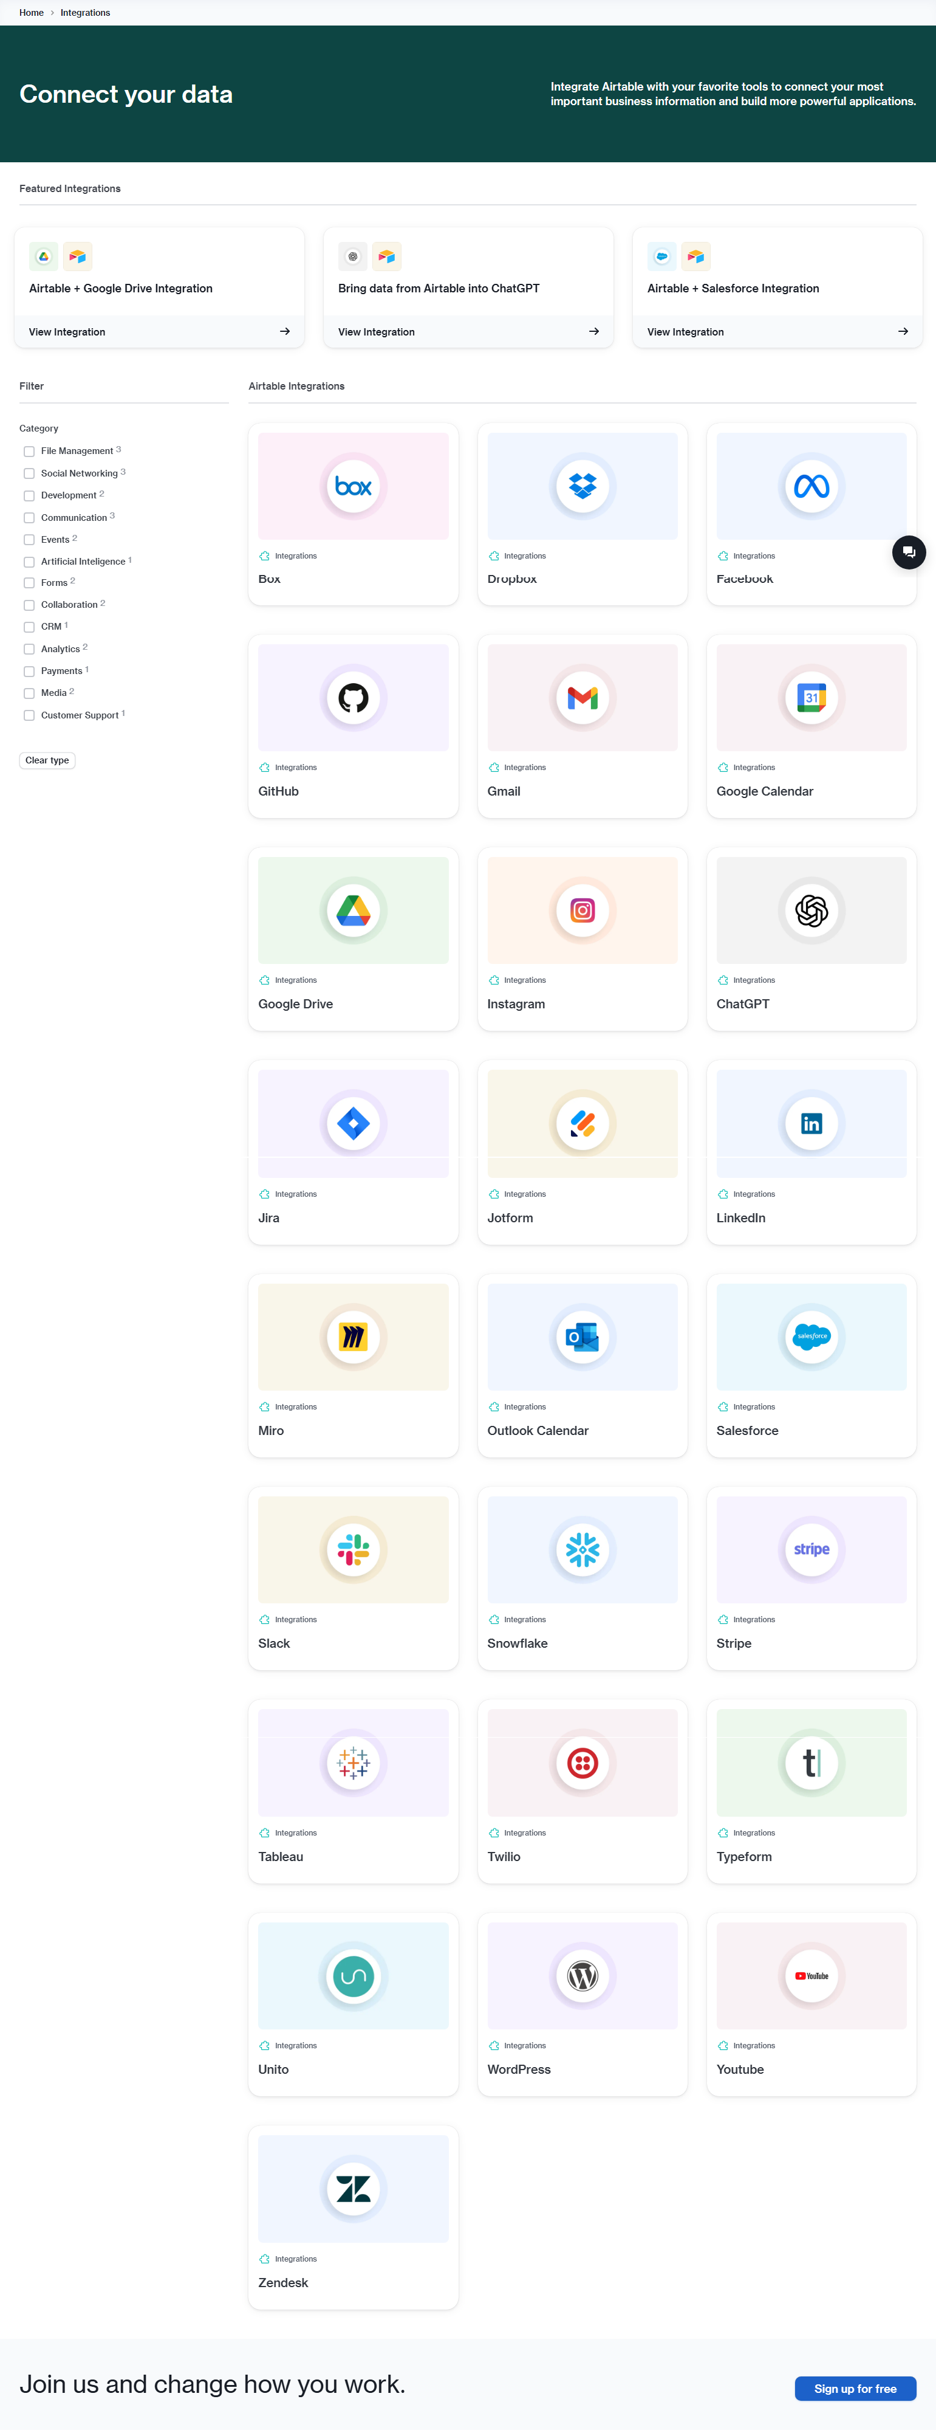Click the Zendesk card title text
Screen dimensions: 936x2433
(283, 2283)
